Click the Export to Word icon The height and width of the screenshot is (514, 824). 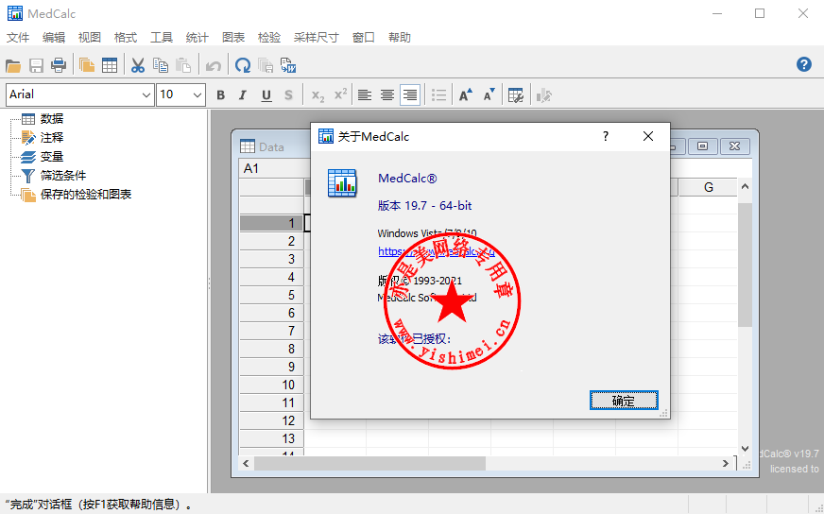[x=288, y=66]
